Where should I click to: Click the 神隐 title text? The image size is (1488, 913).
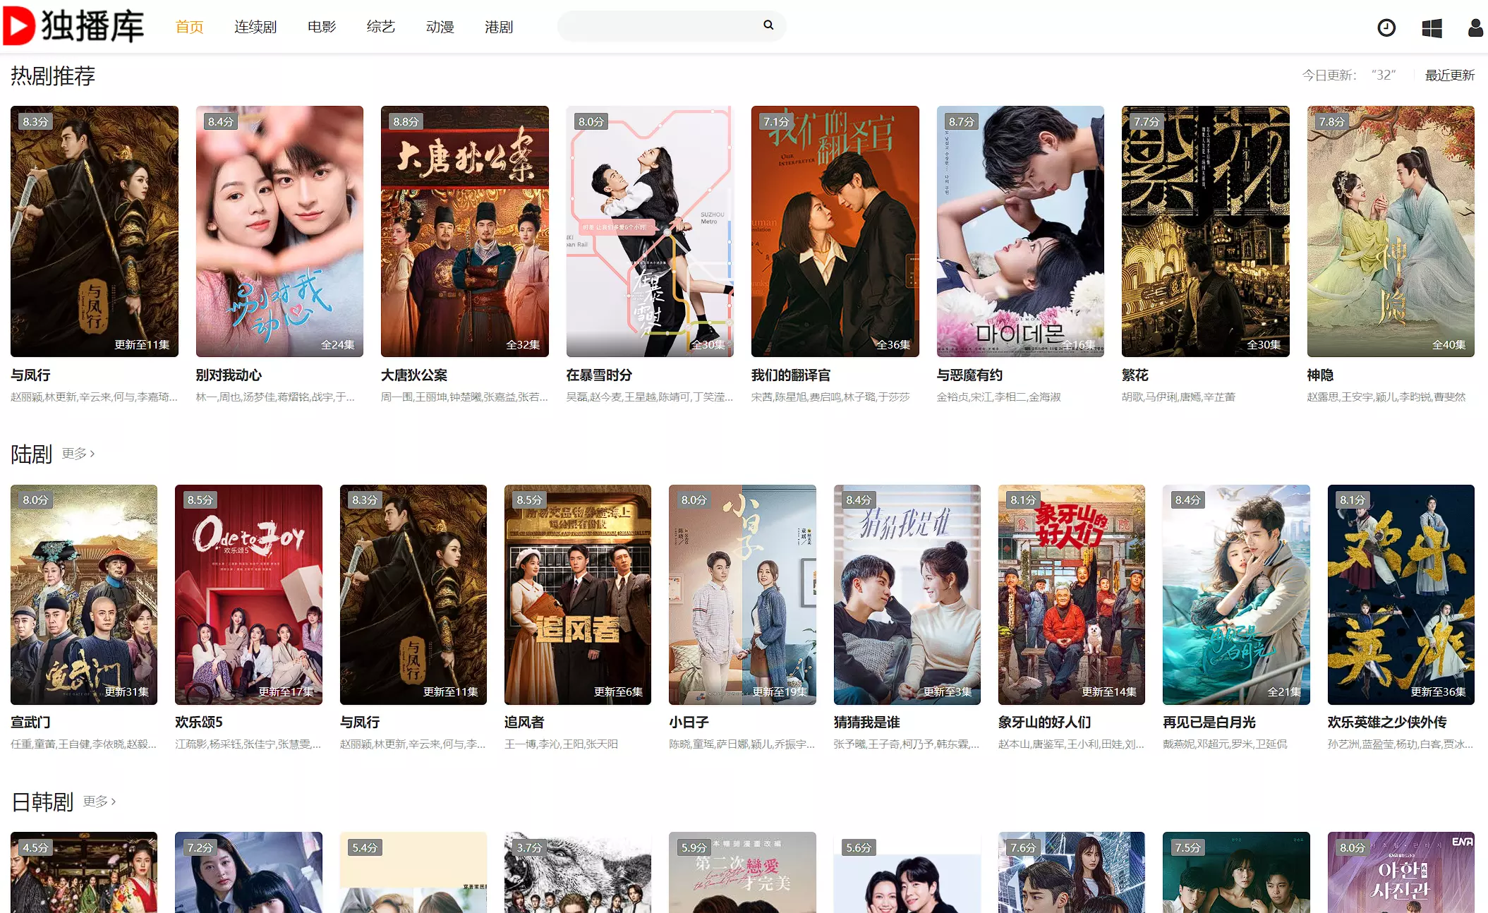pos(1320,375)
